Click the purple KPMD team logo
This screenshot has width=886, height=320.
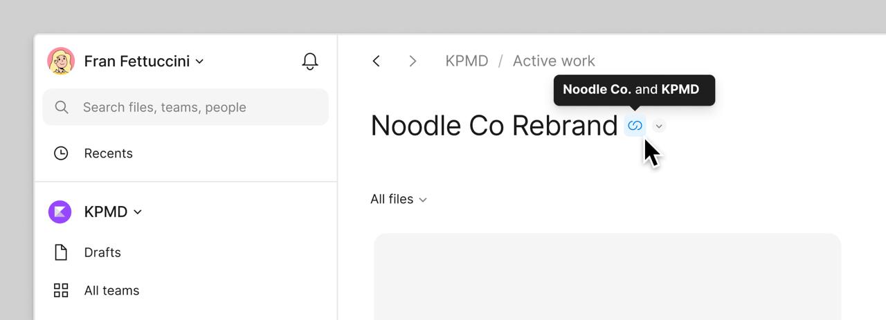click(60, 211)
